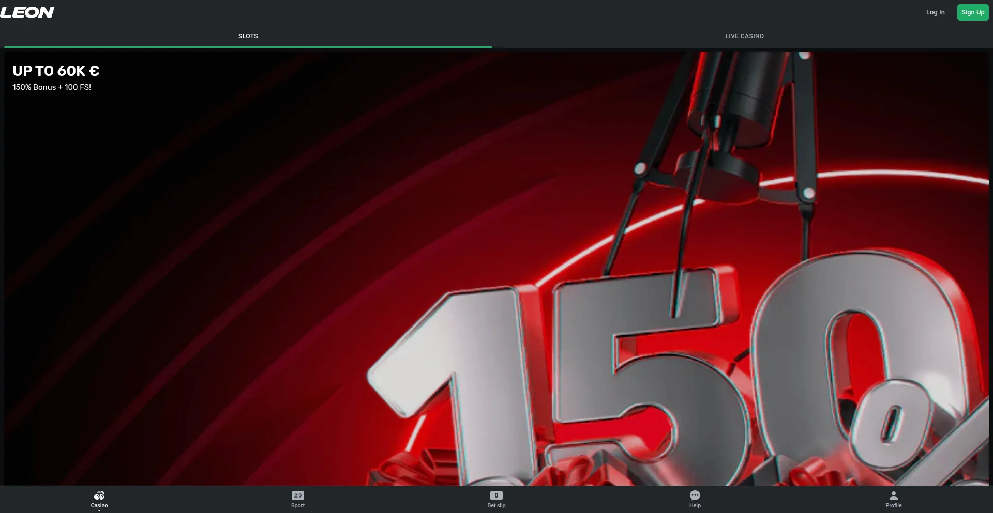Switch to the Live Casino tab
This screenshot has width=993, height=513.
pyautogui.click(x=745, y=36)
